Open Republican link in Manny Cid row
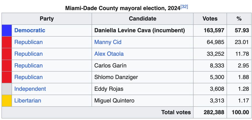 coord(28,42)
